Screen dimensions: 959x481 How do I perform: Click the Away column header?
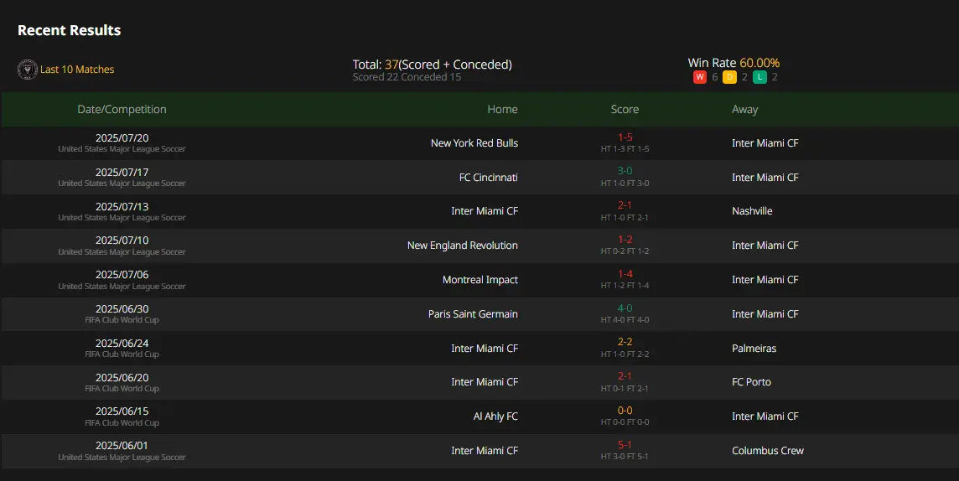pos(744,110)
